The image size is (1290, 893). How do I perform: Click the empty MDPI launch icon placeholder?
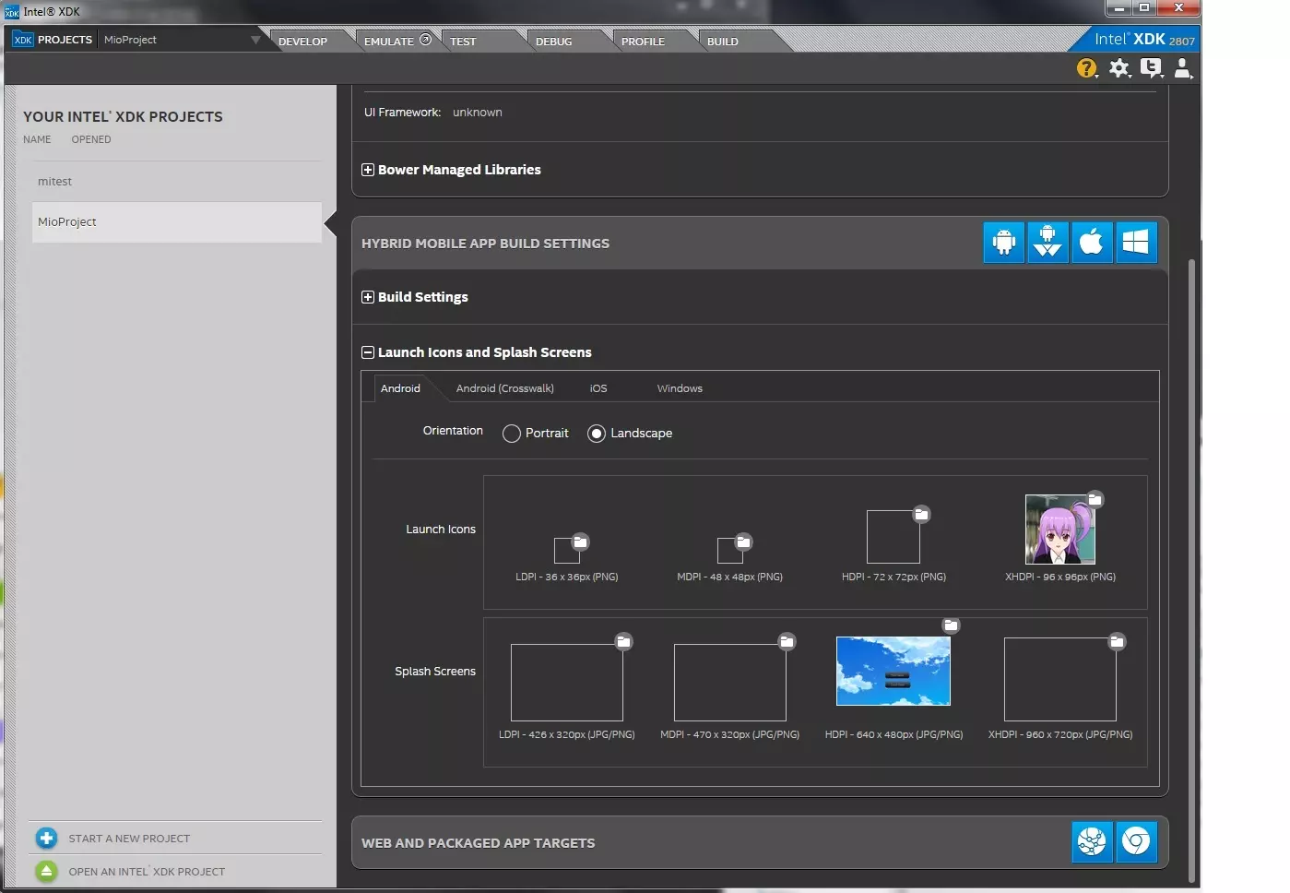730,551
